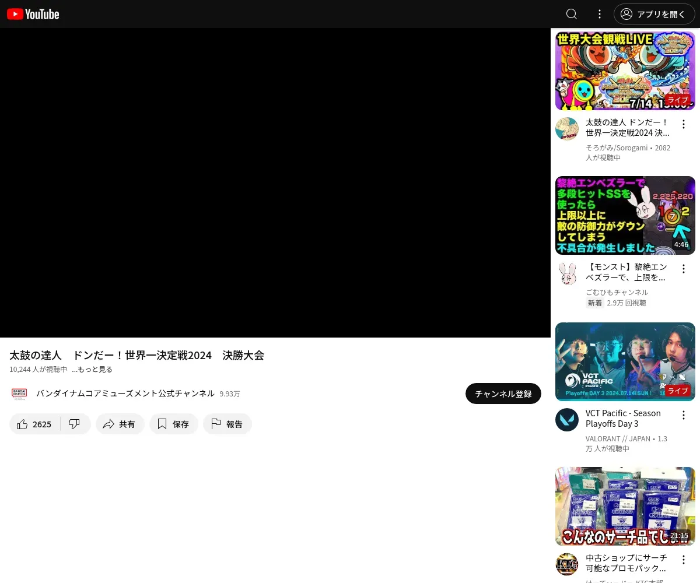Dislike the video using thumbs-down
700x583 pixels.
click(x=75, y=424)
